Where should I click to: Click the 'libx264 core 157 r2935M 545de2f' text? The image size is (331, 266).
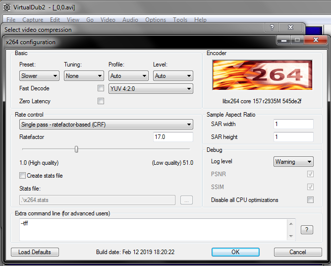point(262,101)
